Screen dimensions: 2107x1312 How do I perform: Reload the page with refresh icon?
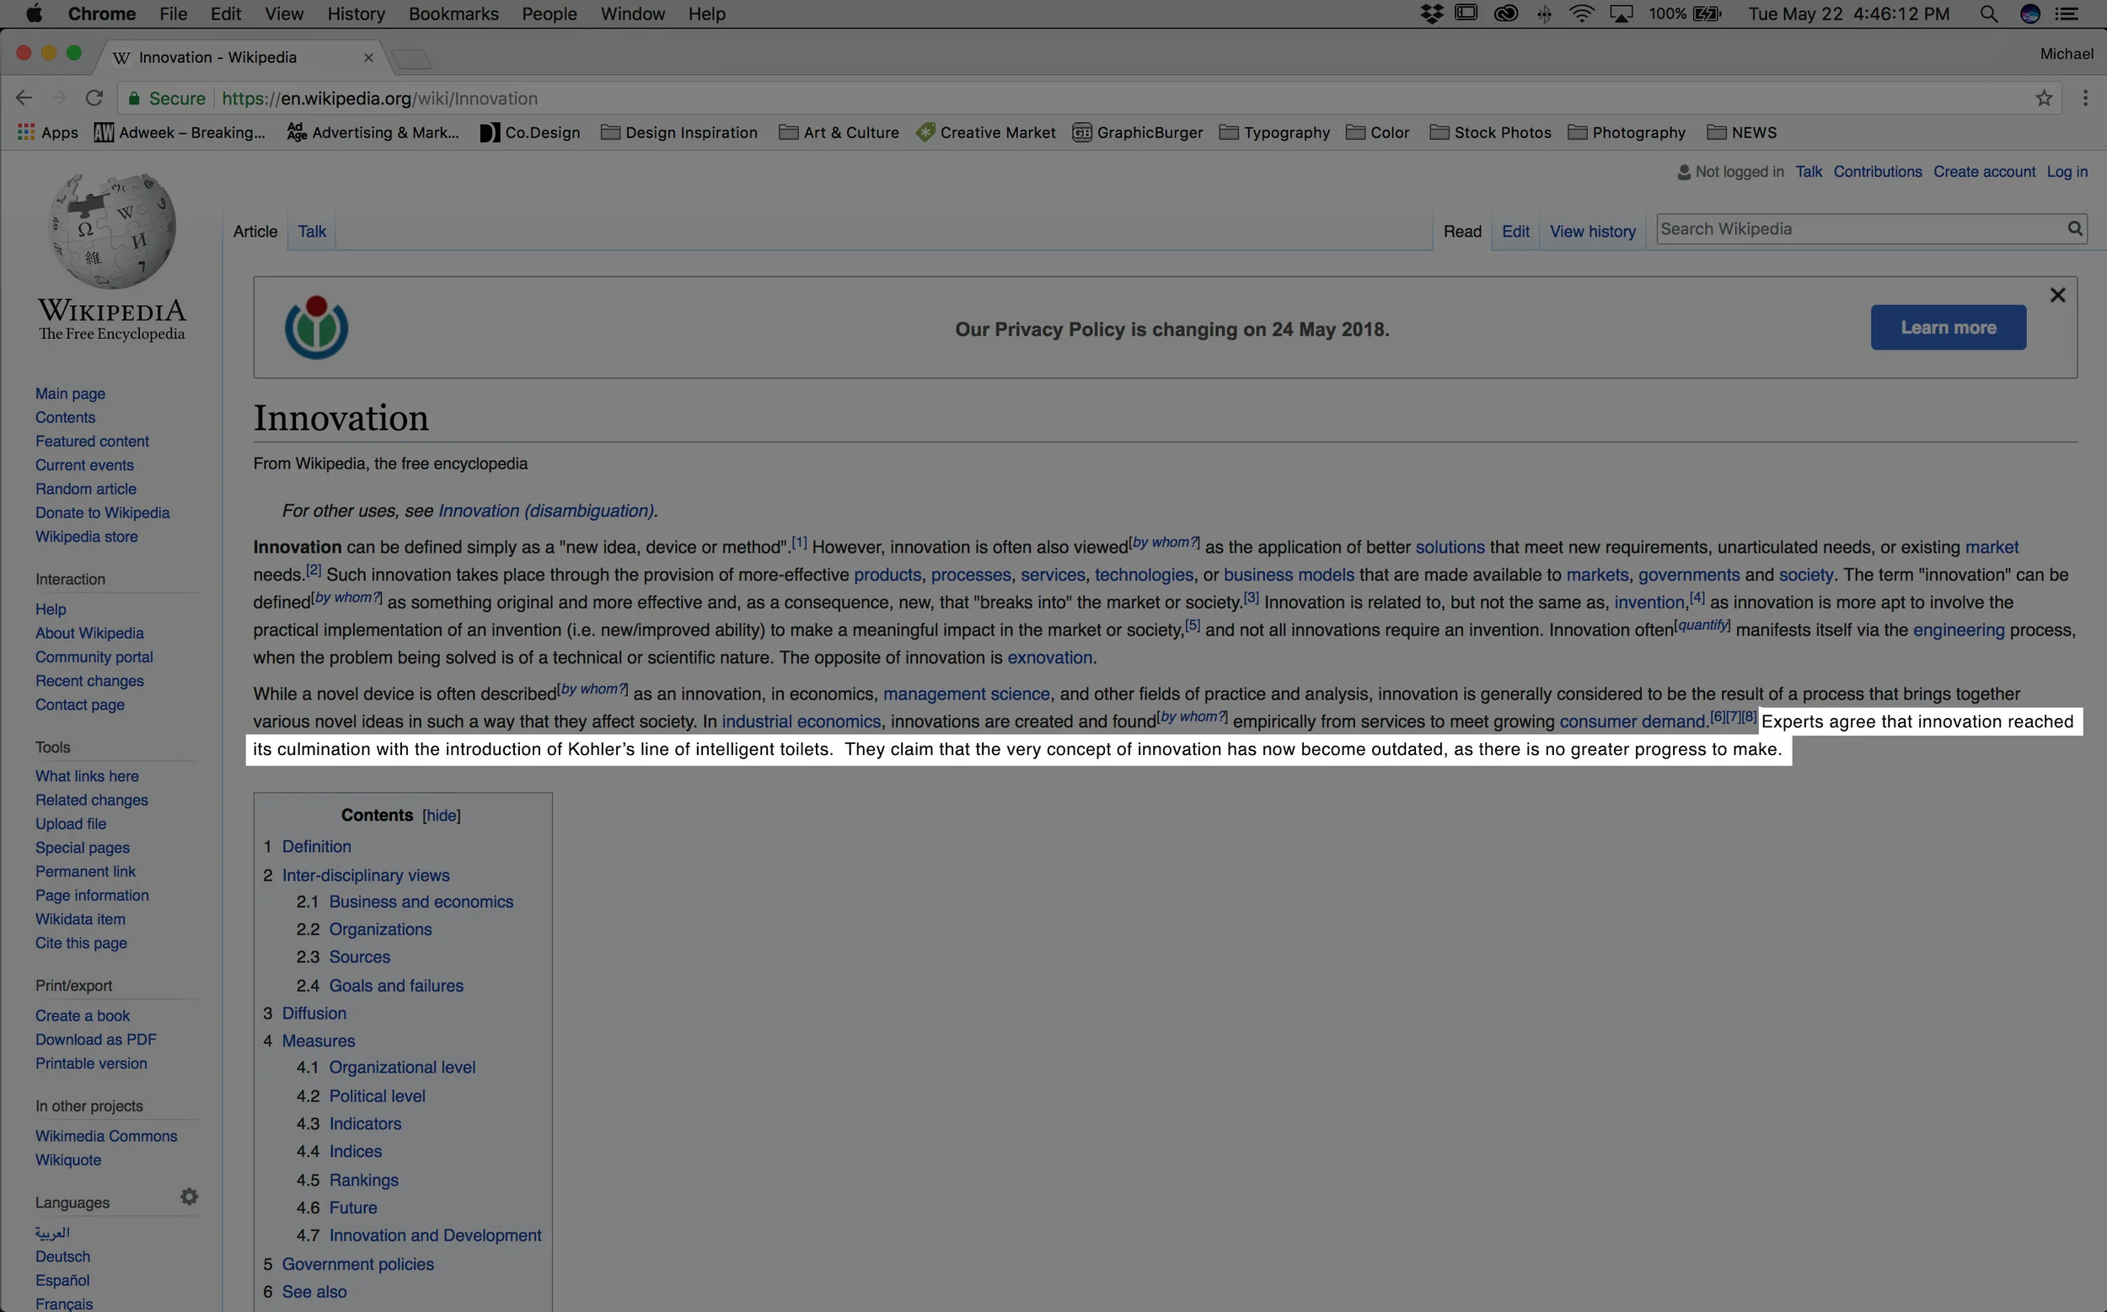coord(94,98)
